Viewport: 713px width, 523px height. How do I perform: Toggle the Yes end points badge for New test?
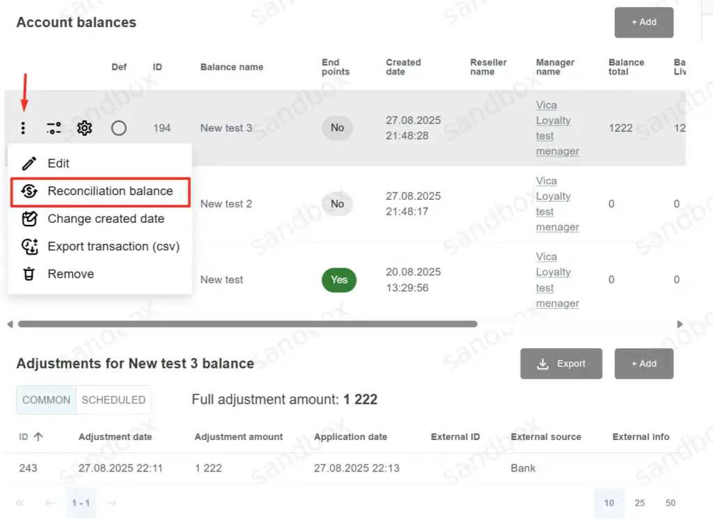[x=338, y=280]
